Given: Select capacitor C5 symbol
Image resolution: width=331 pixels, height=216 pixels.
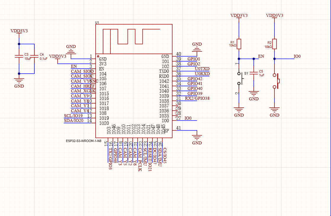Looking at the screenshot, I should coord(254,73).
